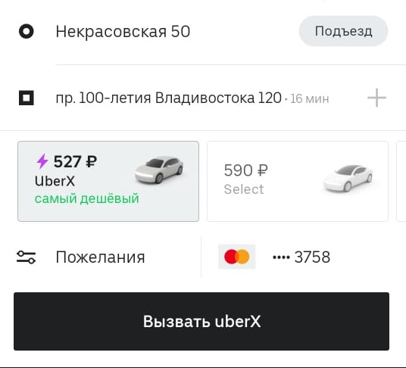Click the 16 мин travel time label

coord(310,99)
